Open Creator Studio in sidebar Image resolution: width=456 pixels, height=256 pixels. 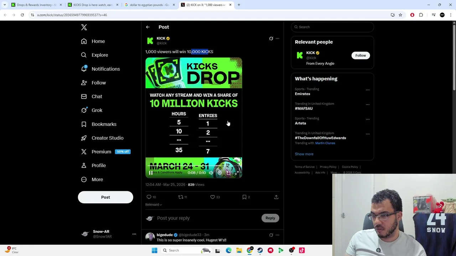coord(102,138)
